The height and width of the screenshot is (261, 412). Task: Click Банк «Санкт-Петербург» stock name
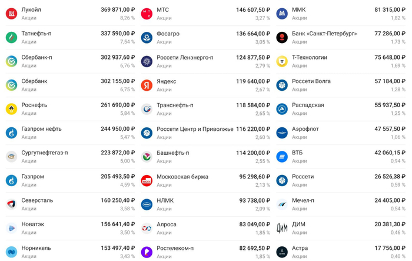pyautogui.click(x=324, y=34)
